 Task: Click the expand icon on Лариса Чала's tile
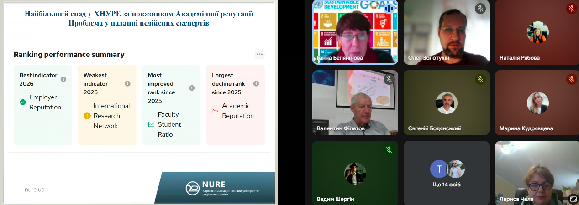(573, 199)
